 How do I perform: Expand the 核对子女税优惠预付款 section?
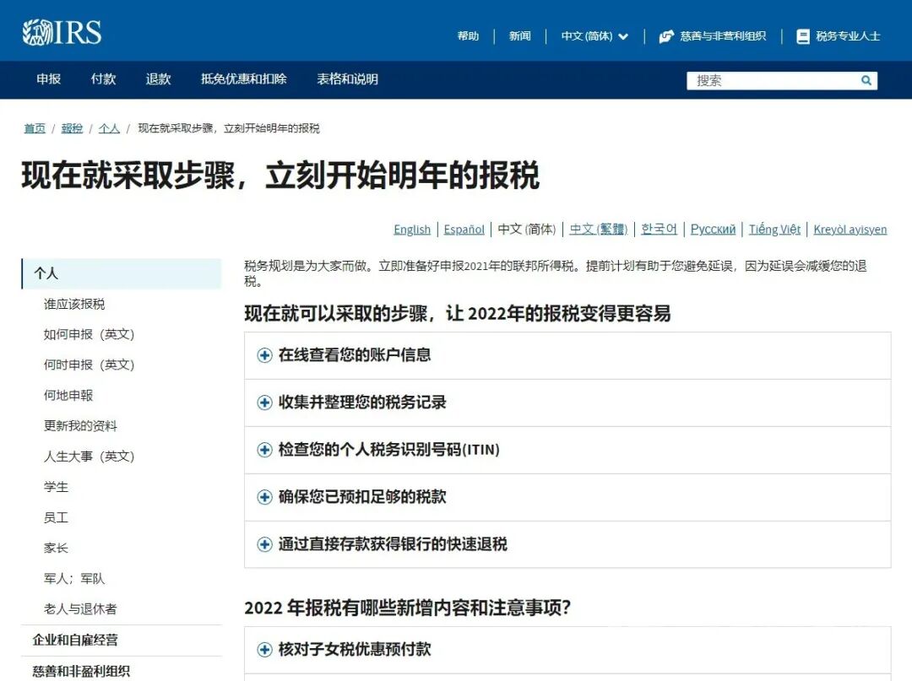pos(567,650)
